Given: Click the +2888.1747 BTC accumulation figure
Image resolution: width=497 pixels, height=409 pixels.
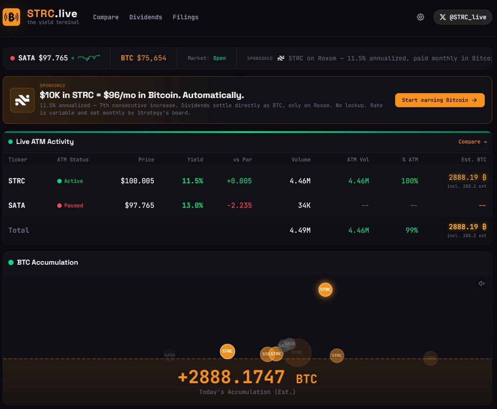Looking at the screenshot, I should pyautogui.click(x=247, y=377).
